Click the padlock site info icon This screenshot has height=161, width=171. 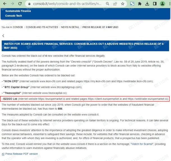click(29, 4)
